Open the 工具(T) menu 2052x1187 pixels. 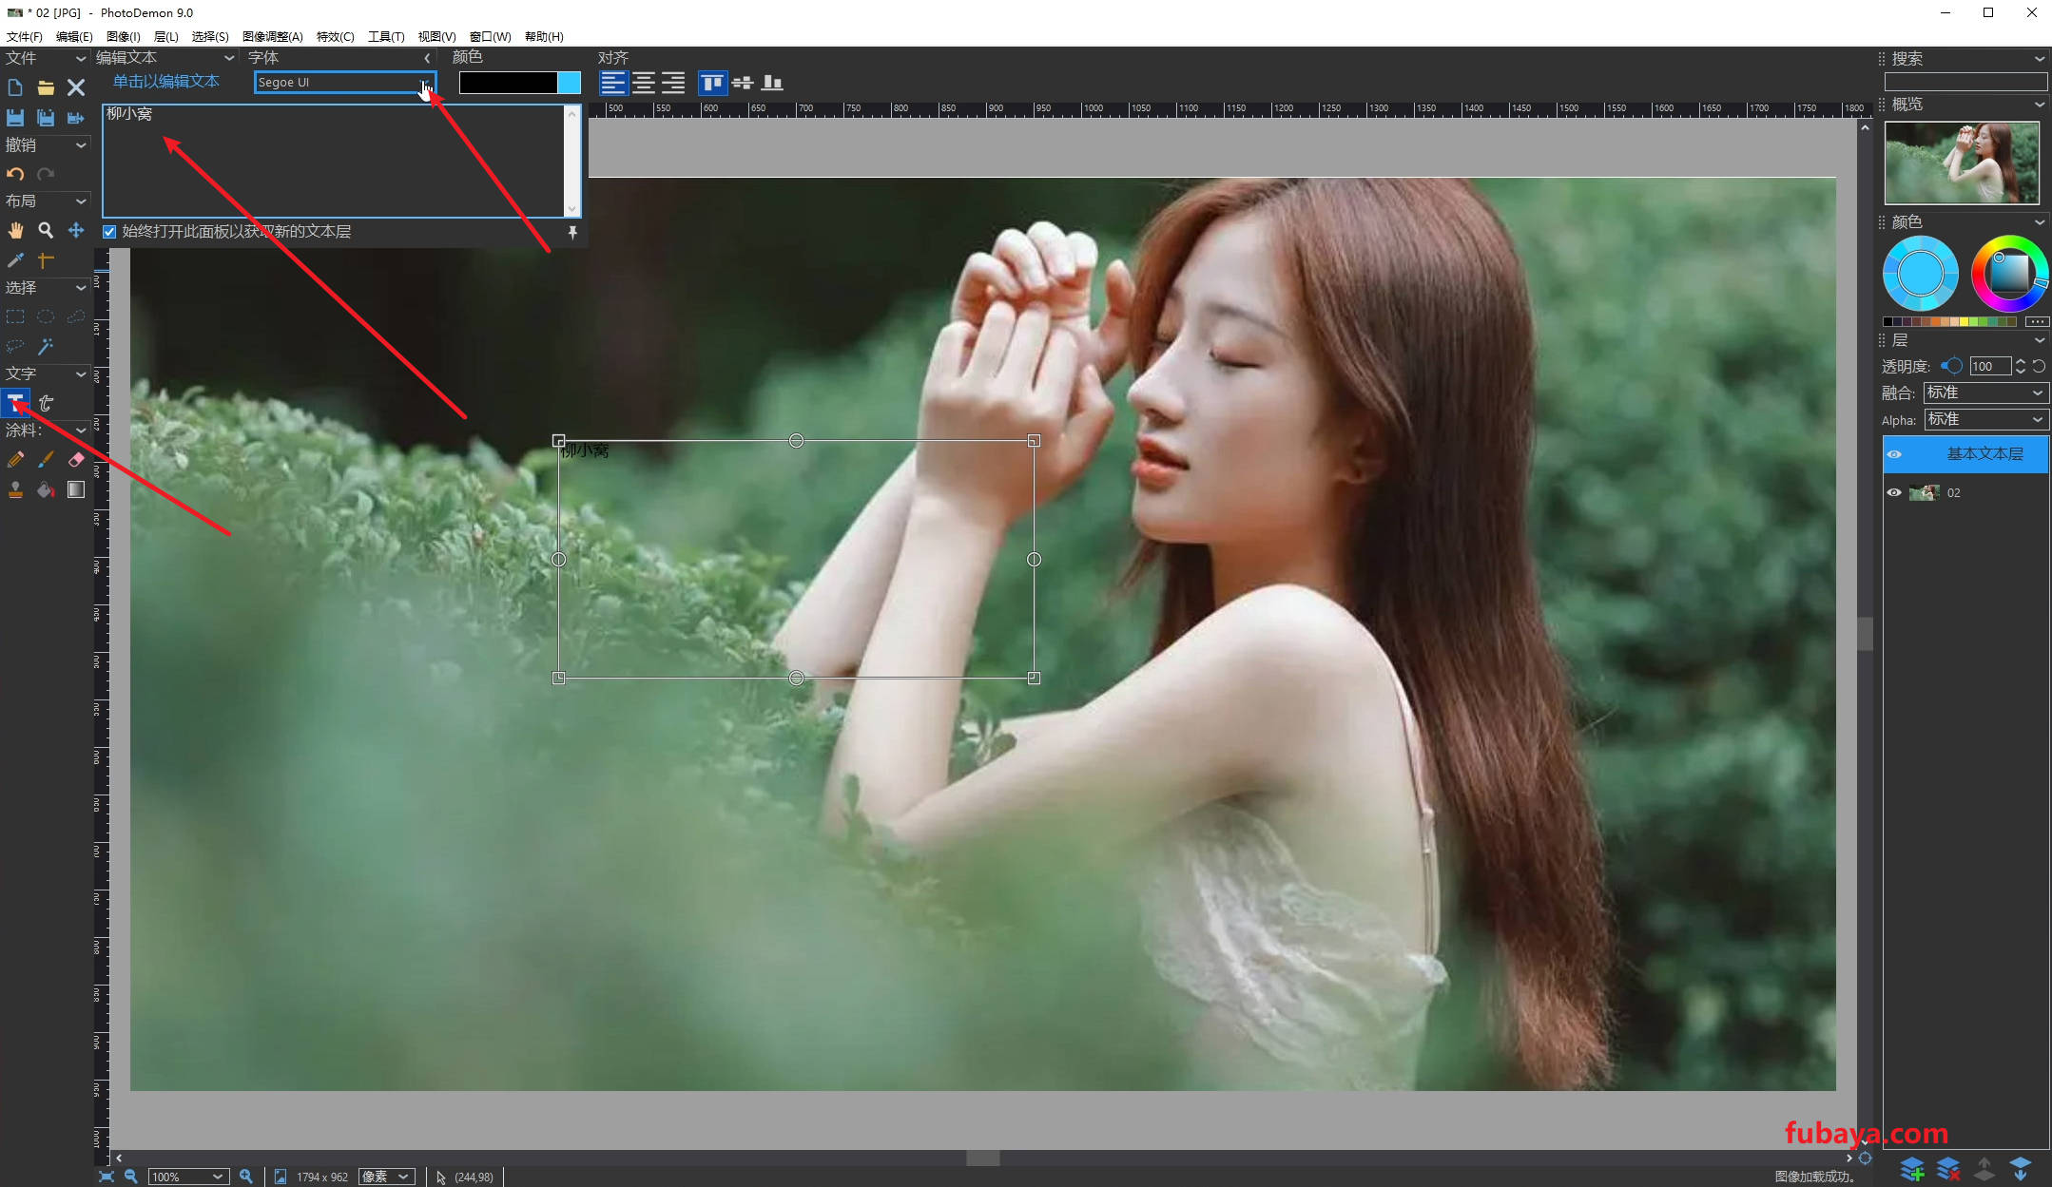pyautogui.click(x=386, y=36)
